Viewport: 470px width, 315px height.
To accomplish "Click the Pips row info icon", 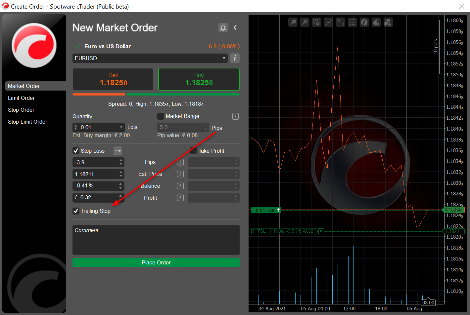I will pyautogui.click(x=180, y=162).
